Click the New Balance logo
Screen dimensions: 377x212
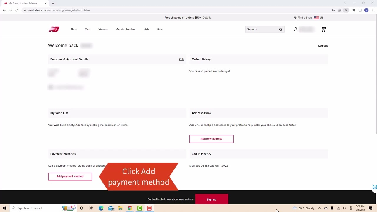(54, 29)
